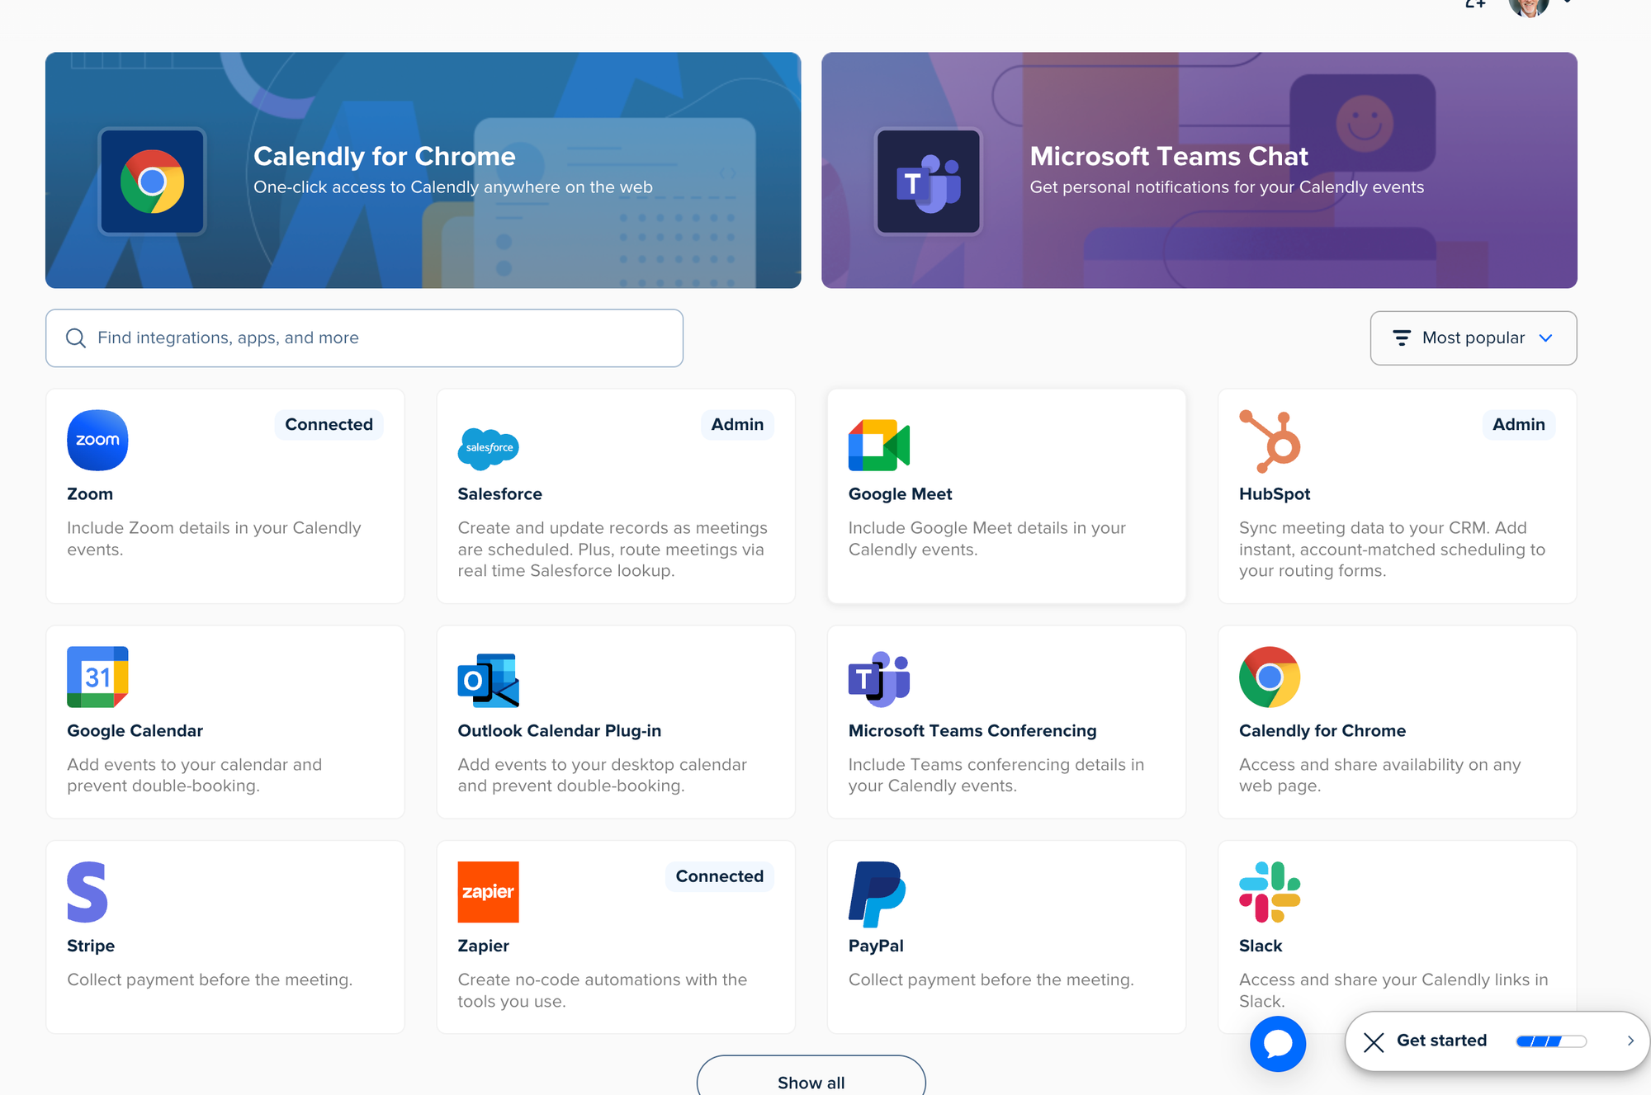Expand the Get started panel arrow
1651x1095 pixels.
(1630, 1041)
